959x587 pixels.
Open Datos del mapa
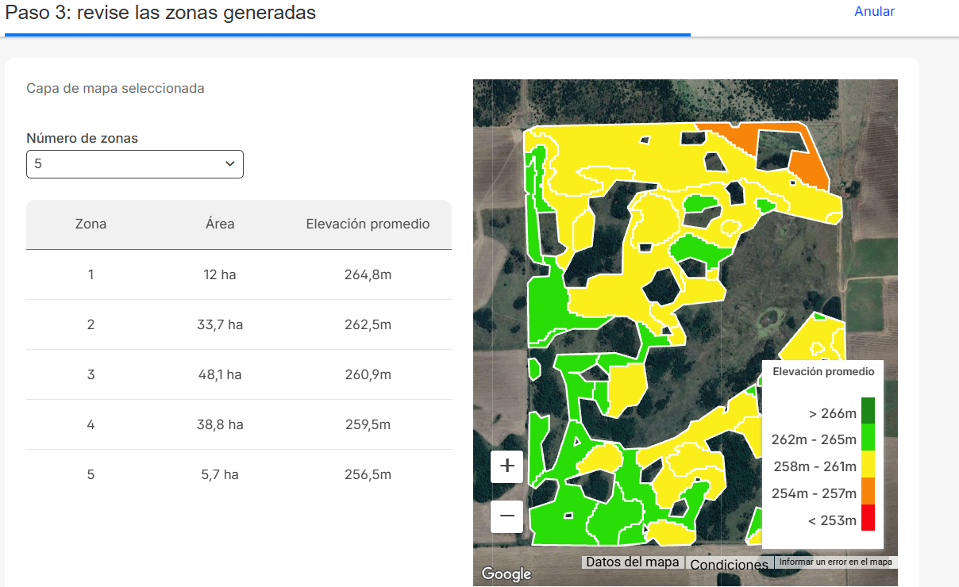(x=633, y=562)
